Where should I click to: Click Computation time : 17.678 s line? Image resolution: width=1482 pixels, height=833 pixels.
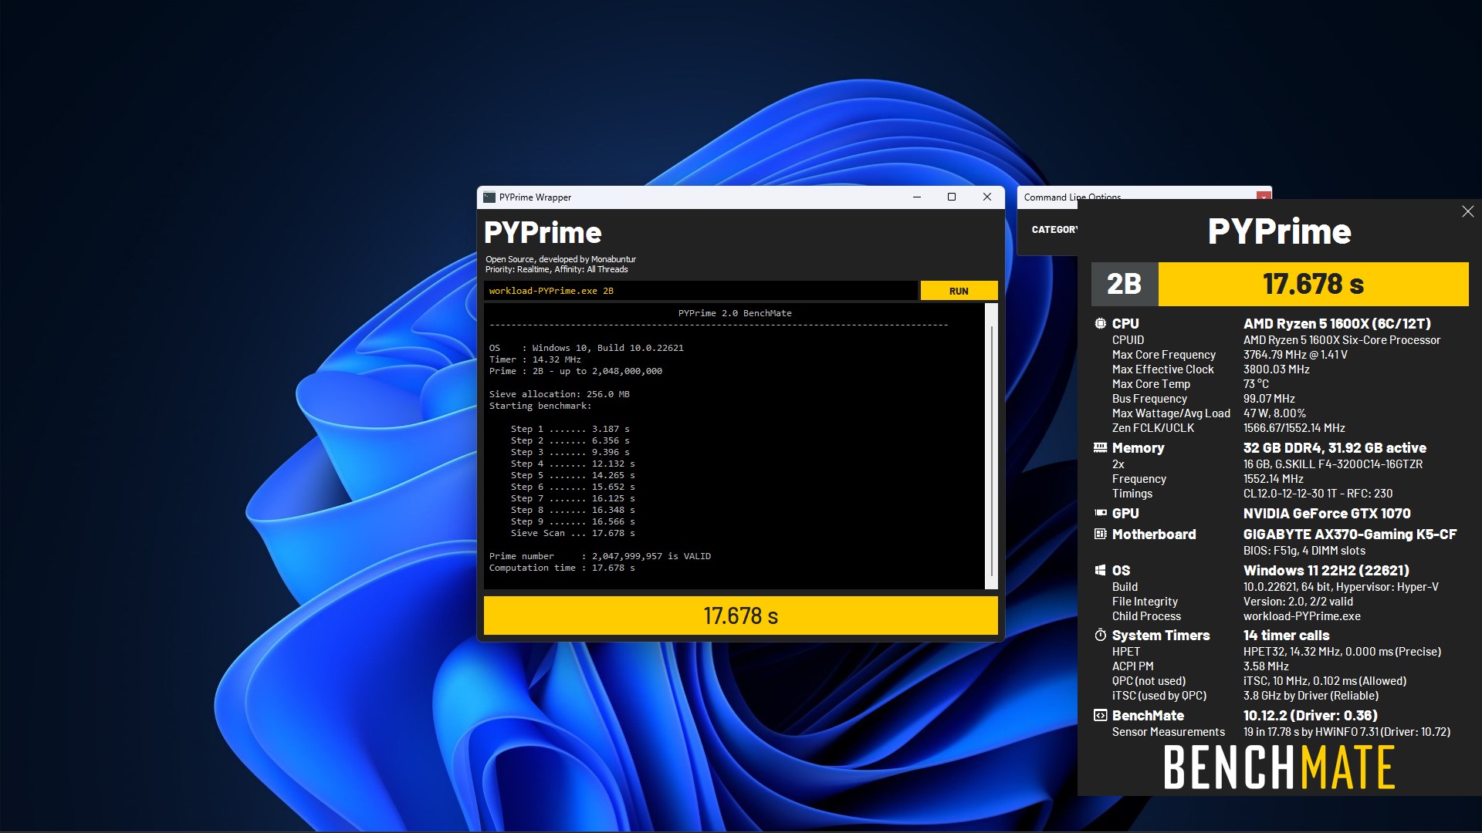(562, 568)
